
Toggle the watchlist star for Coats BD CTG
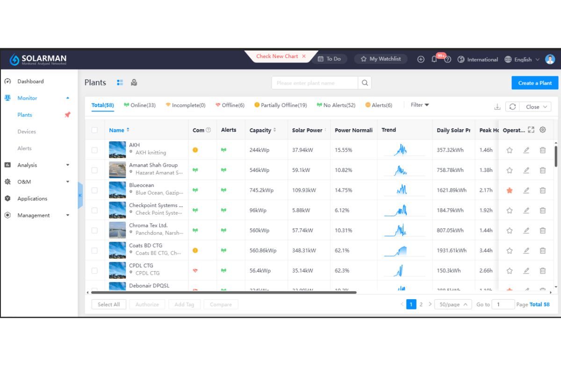coord(509,250)
